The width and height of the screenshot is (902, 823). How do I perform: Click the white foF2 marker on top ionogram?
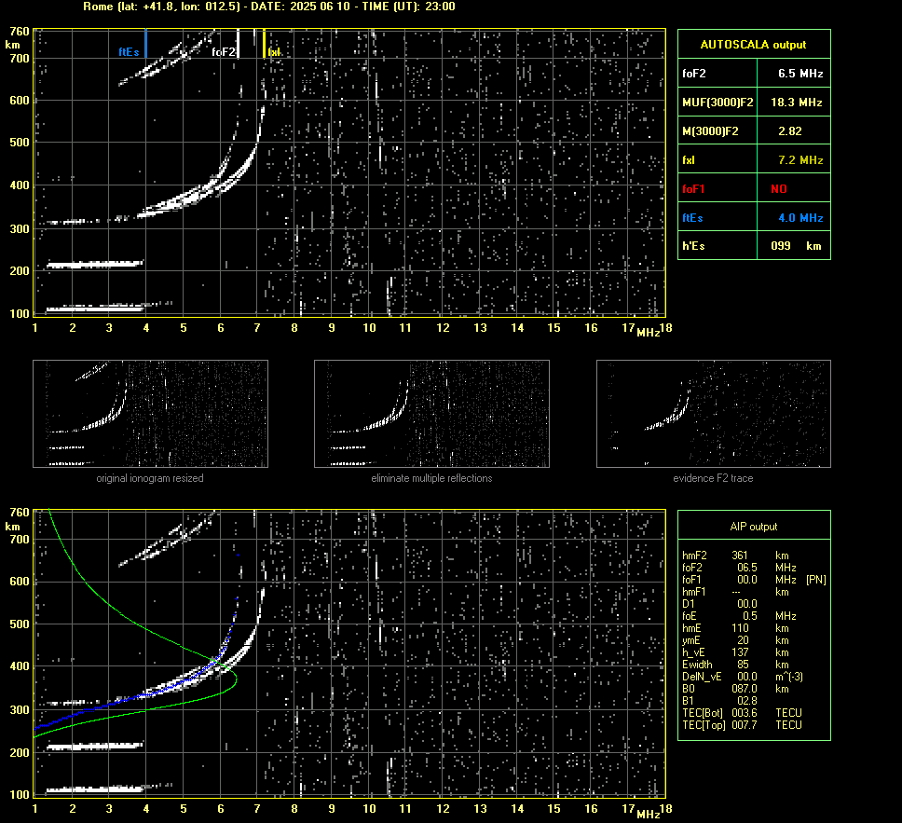pos(239,43)
